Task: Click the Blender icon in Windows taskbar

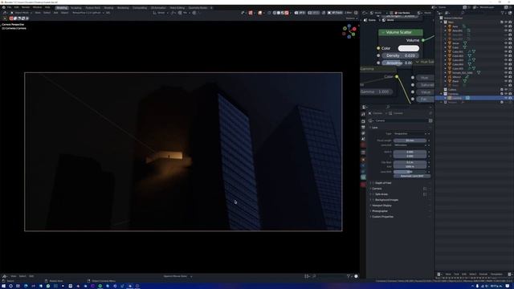Action: (x=130, y=286)
